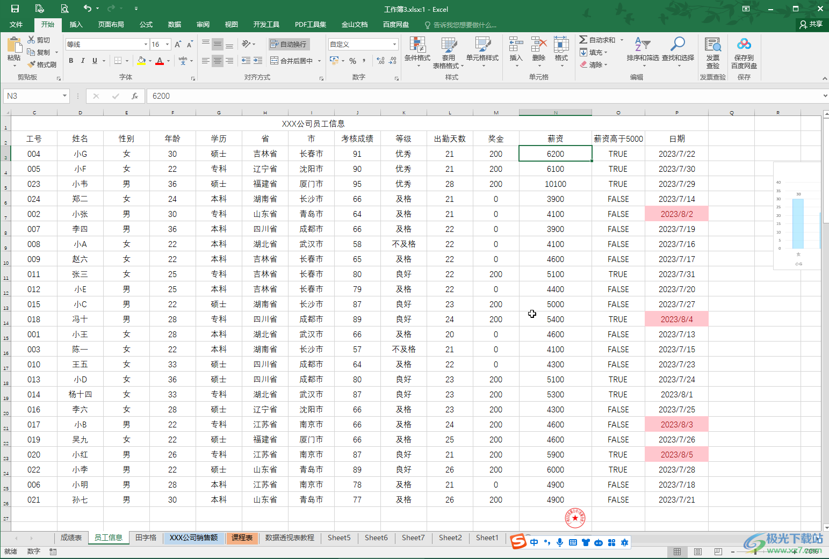Screen dimensions: 829x559
Task: Click Save to Baidu Netdisk (保存到百度网盘)
Action: click(x=744, y=52)
